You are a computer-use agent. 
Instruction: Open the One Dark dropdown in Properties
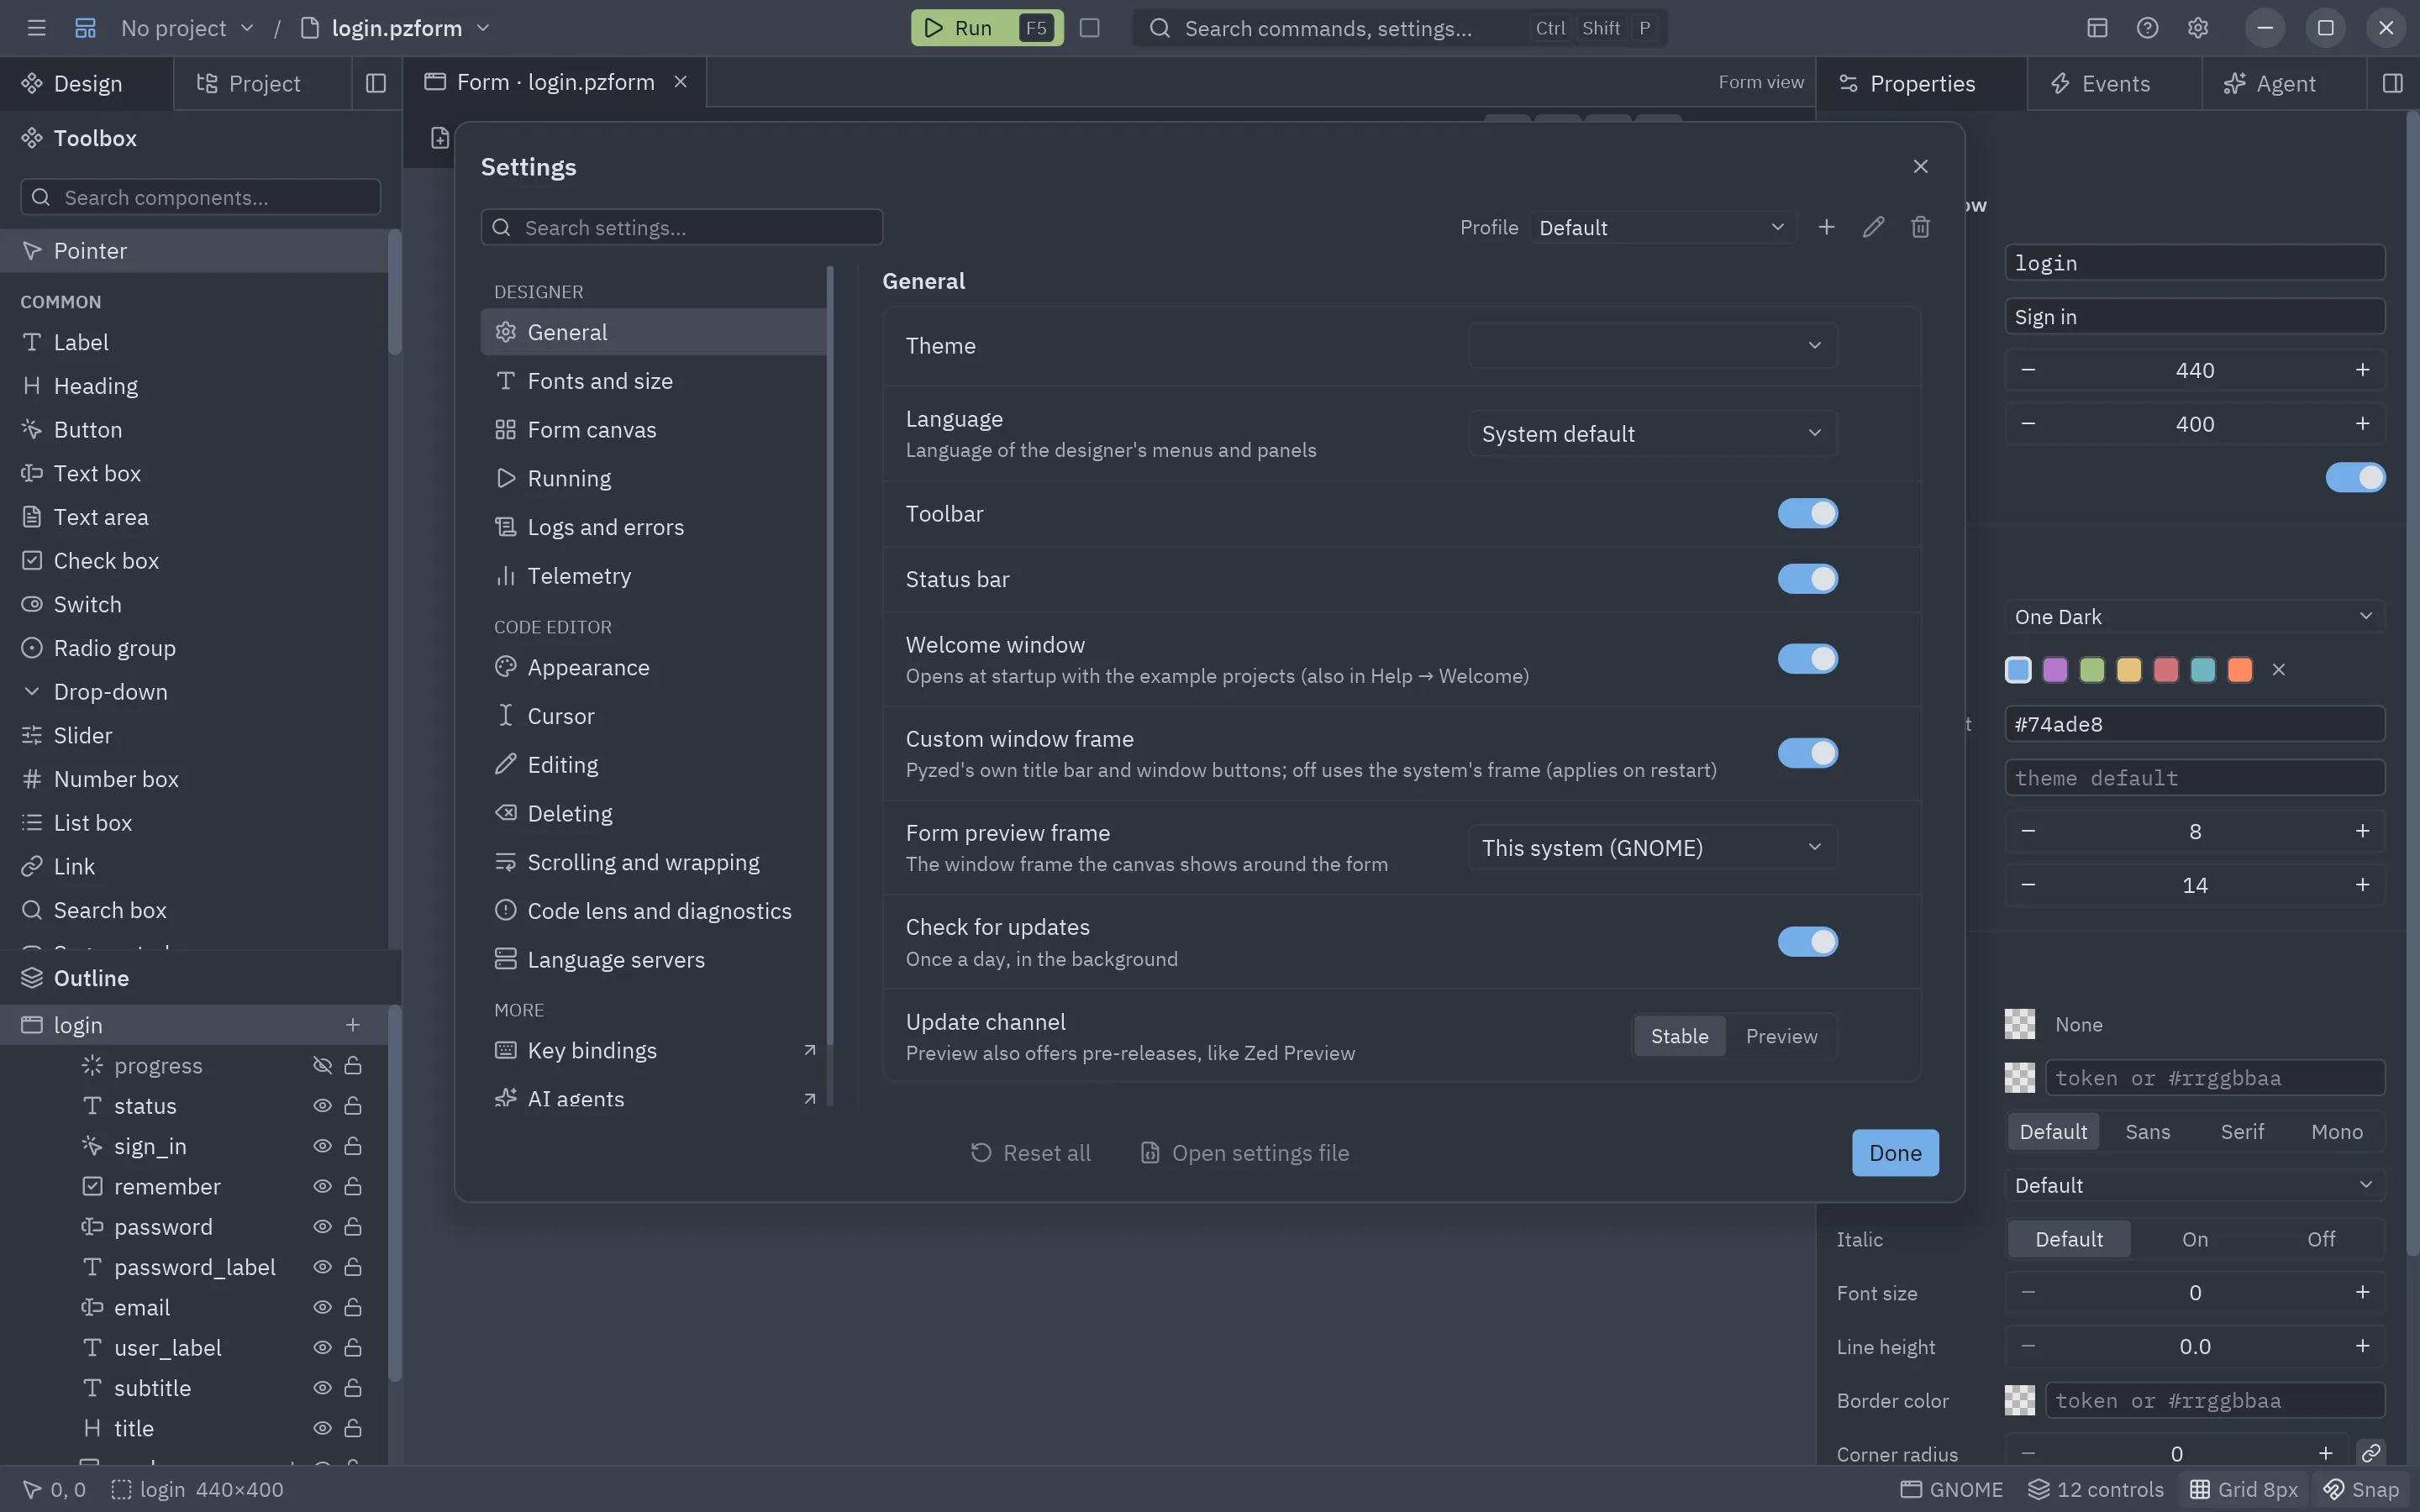[2195, 617]
